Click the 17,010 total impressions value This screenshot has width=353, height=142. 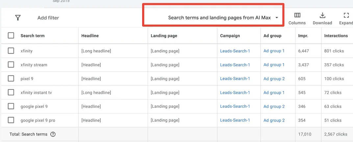tap(305, 134)
